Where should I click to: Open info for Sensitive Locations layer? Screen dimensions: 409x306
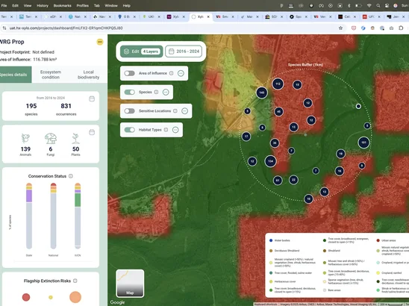point(175,111)
